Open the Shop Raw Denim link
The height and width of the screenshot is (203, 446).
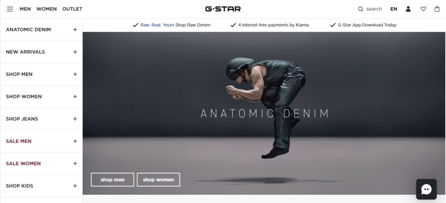[193, 25]
